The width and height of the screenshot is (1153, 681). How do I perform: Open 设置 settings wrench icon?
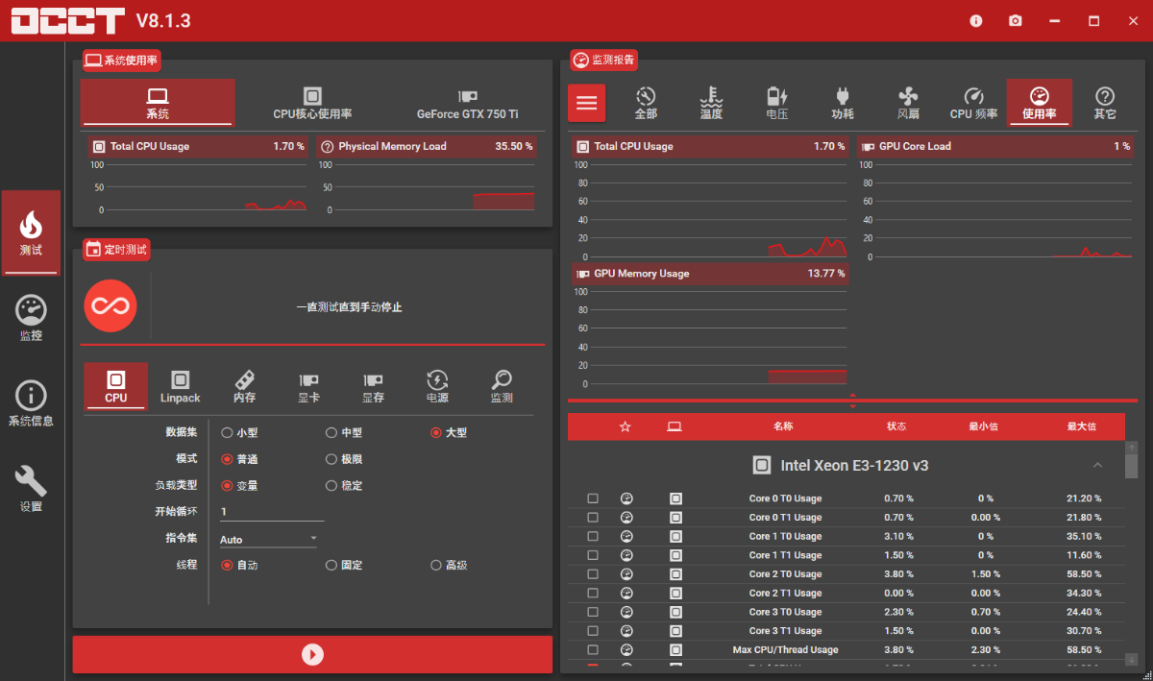coord(31,488)
